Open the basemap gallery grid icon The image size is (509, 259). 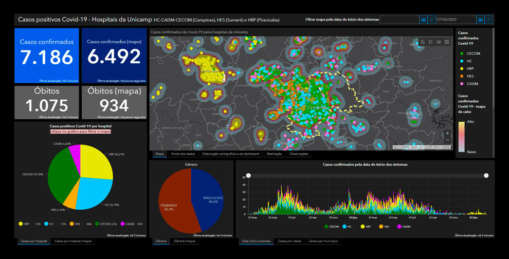point(447,42)
